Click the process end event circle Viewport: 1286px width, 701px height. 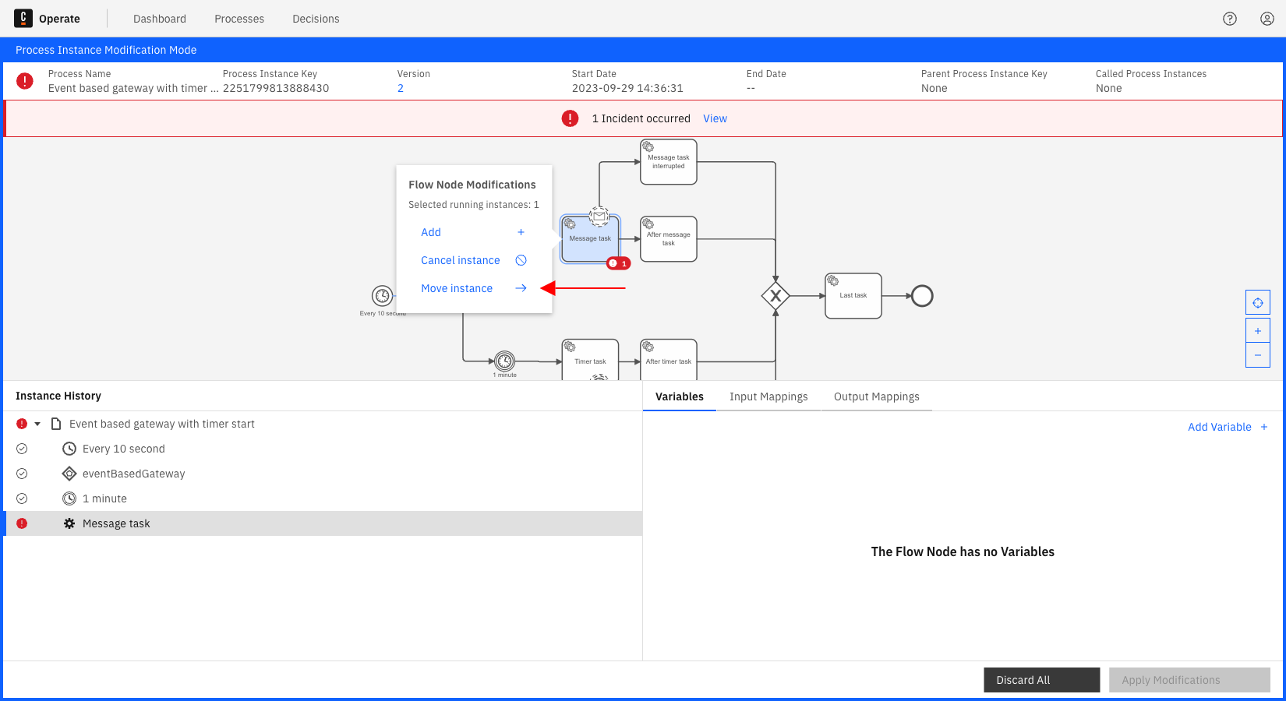pos(922,296)
